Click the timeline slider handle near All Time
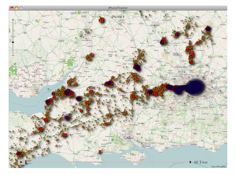The image size is (236, 175). click(190, 162)
